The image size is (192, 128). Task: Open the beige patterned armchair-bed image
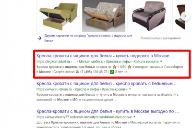coord(104,16)
